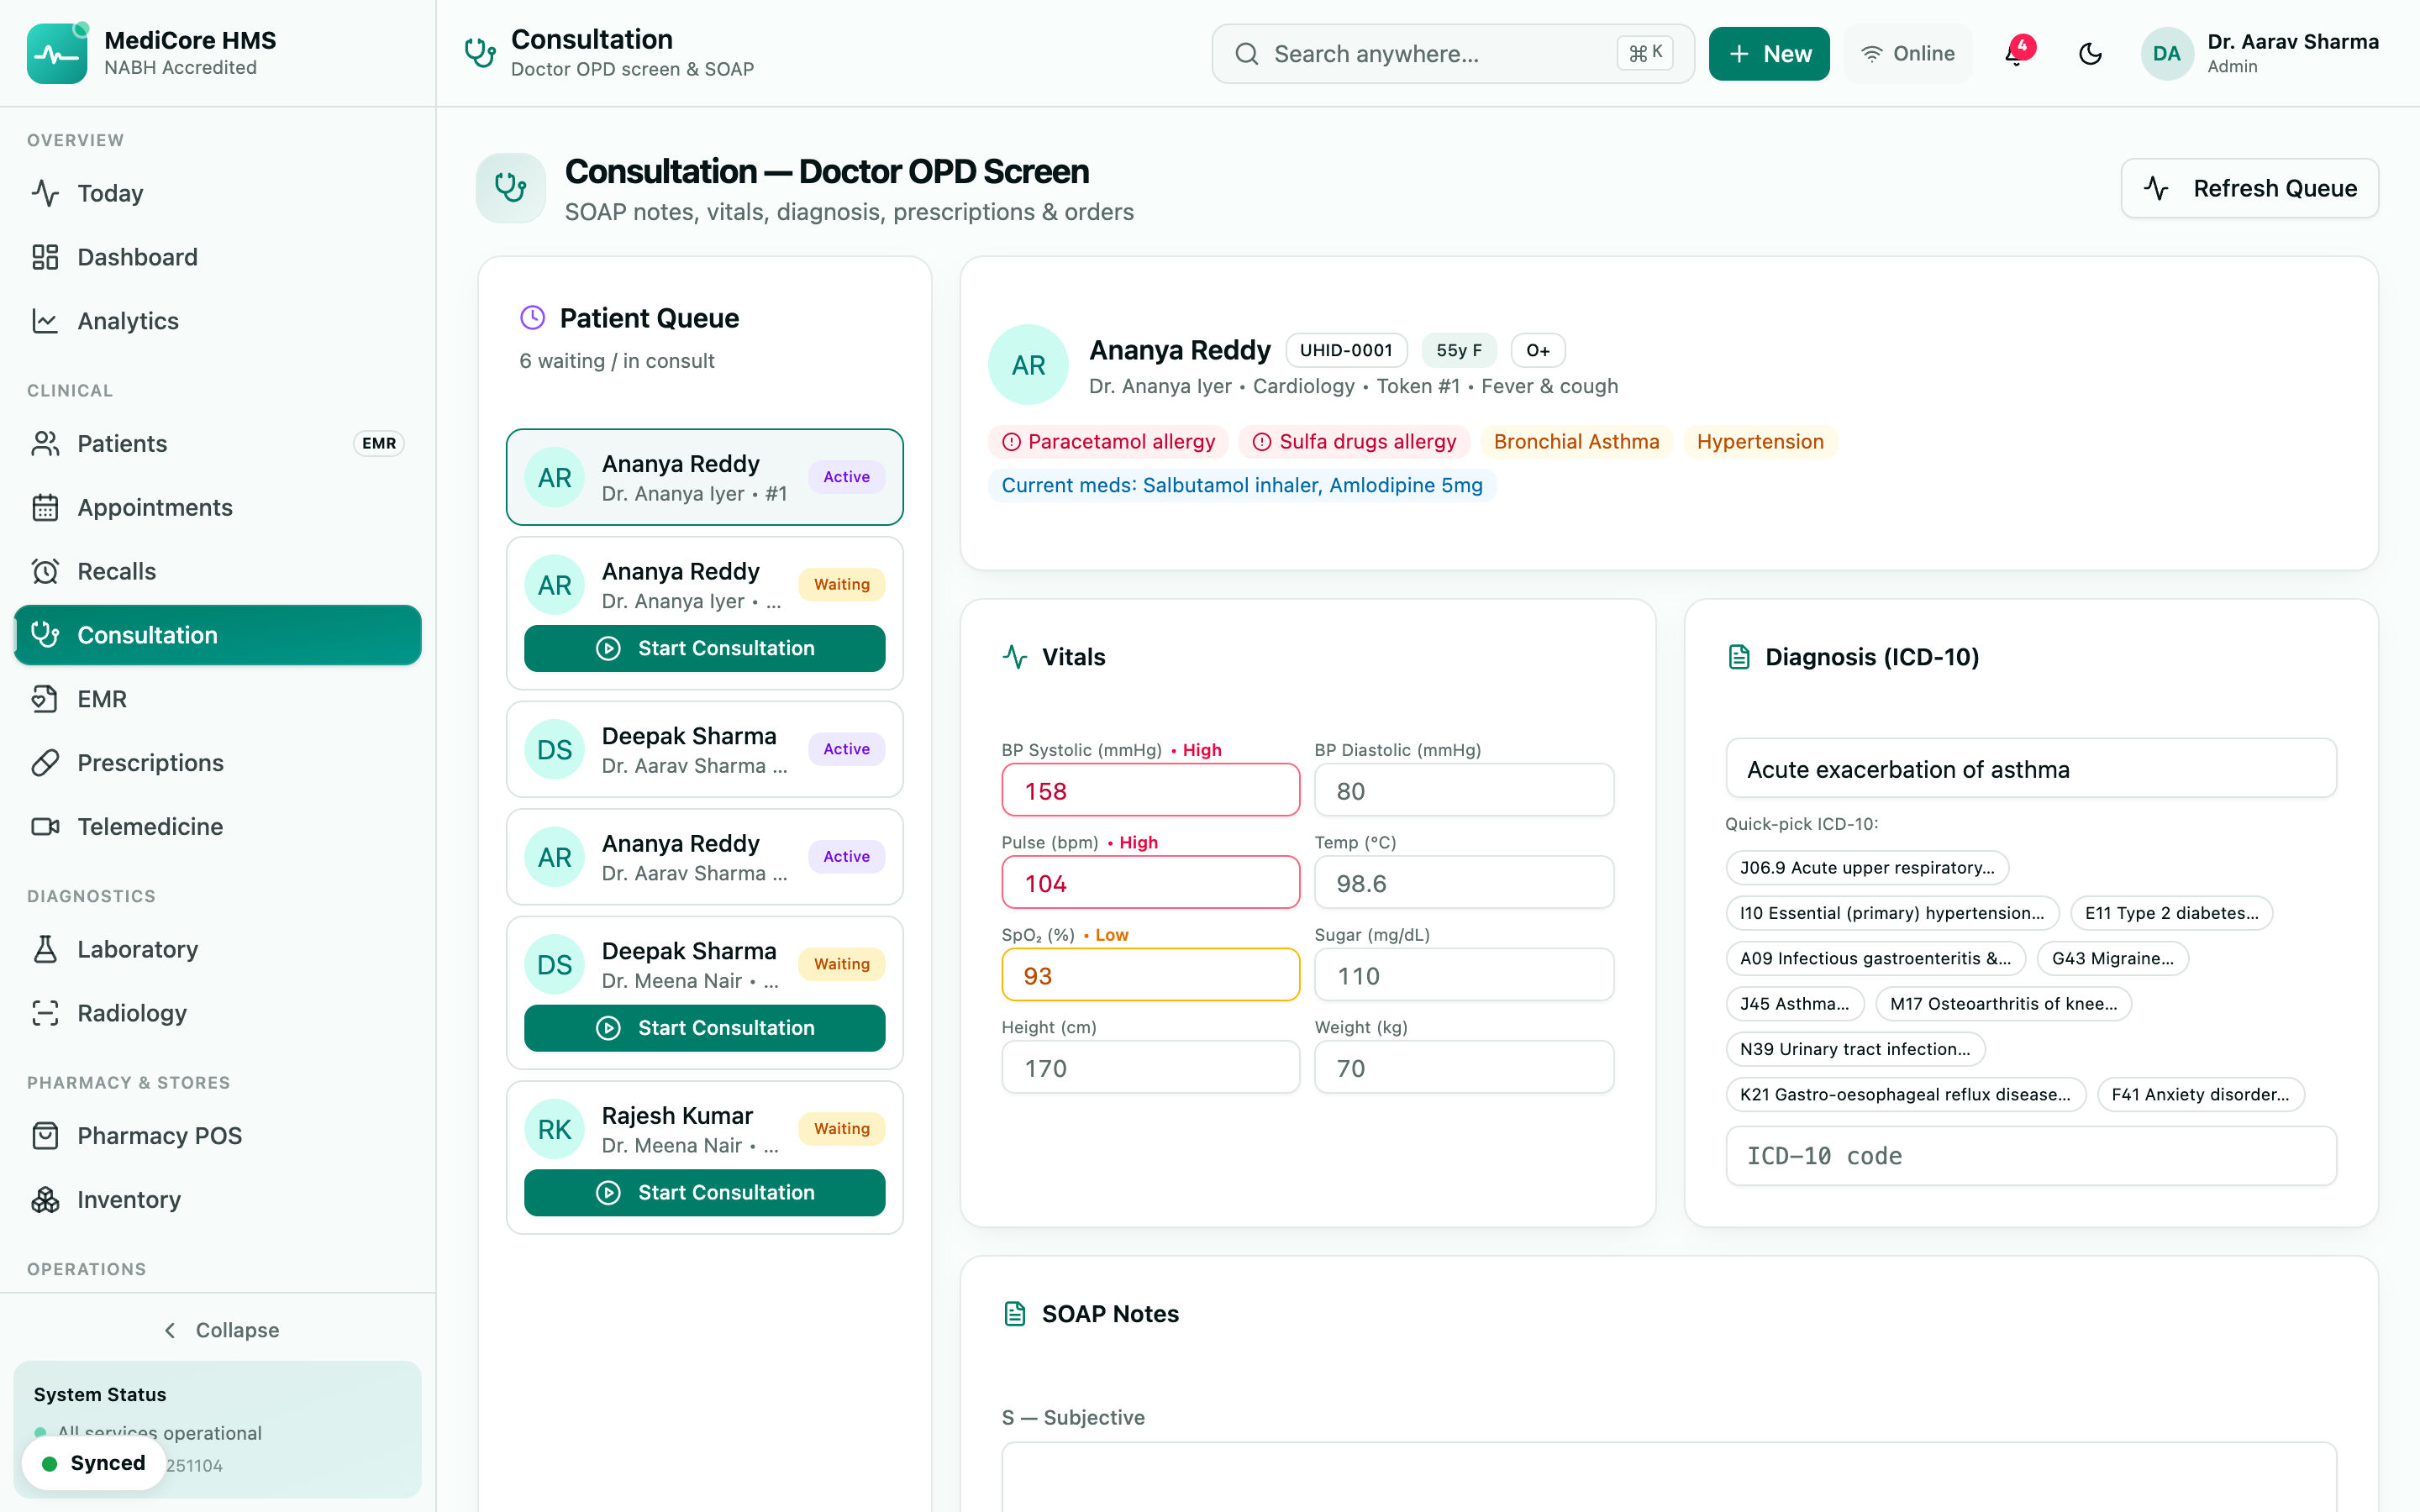
Task: Toggle dark mode moon icon
Action: click(2089, 54)
